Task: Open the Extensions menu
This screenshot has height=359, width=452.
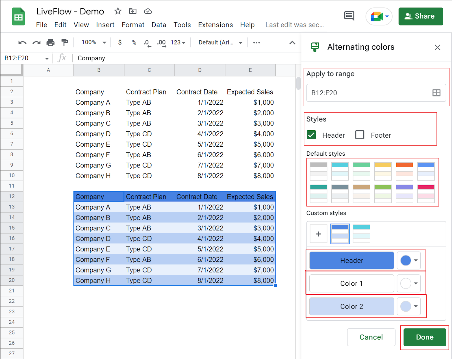Action: (215, 25)
